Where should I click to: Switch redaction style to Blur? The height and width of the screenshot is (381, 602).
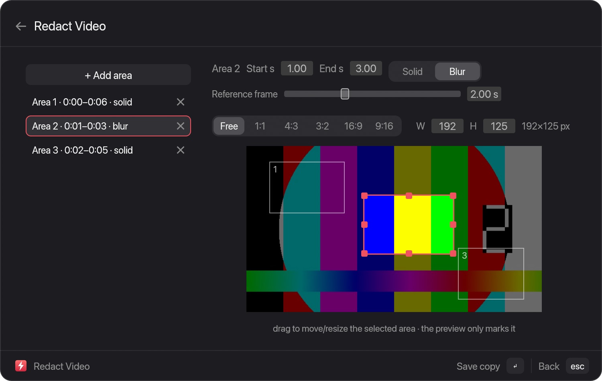click(457, 71)
